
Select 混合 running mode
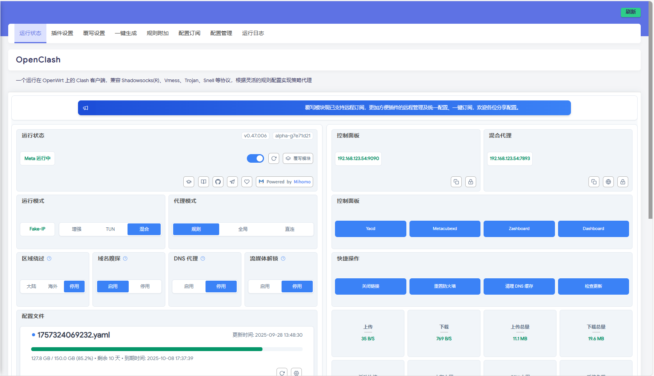click(144, 229)
